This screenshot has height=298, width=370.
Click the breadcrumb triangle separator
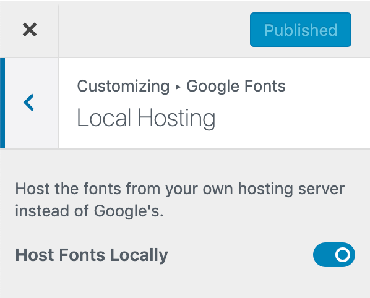coord(178,87)
